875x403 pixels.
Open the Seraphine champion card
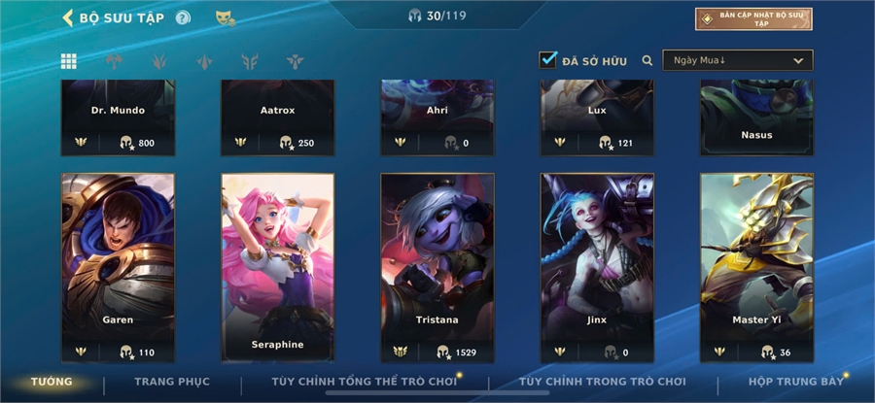pos(277,268)
